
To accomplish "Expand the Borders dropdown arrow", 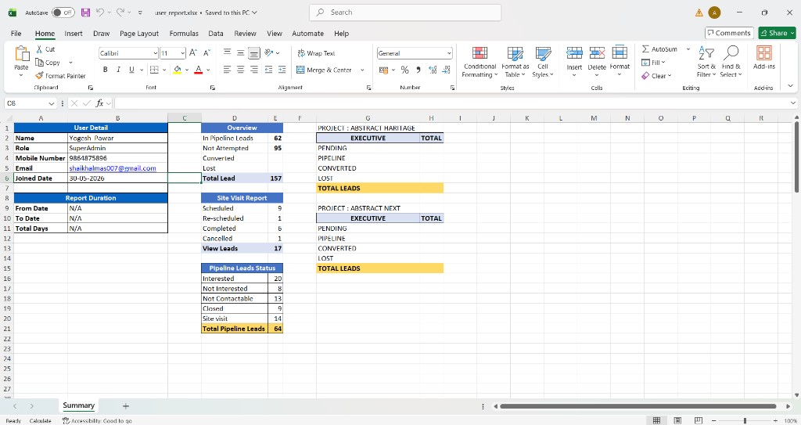I will [164, 70].
